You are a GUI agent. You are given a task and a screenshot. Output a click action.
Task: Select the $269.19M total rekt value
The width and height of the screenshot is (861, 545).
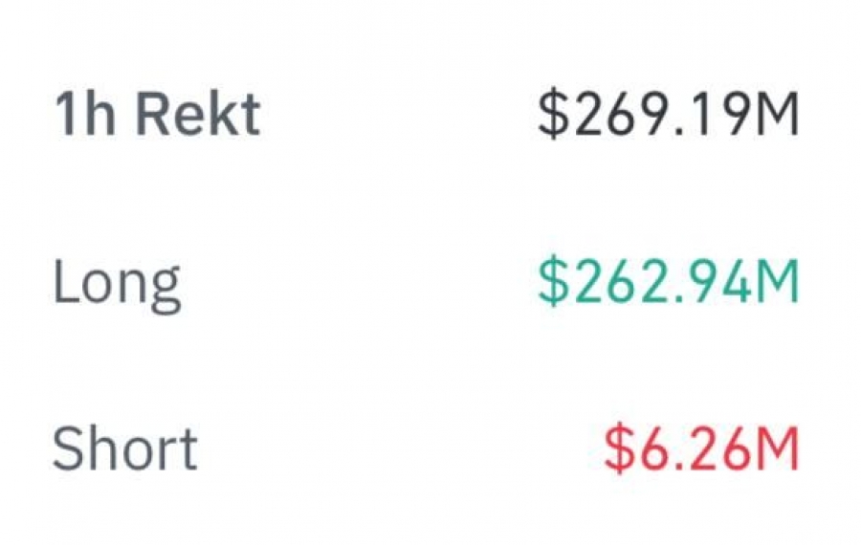(x=669, y=114)
